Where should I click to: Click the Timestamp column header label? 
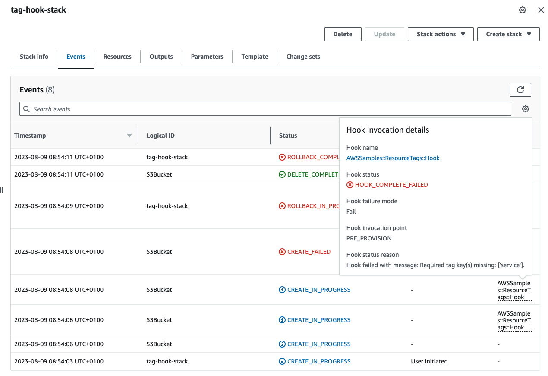coord(30,136)
